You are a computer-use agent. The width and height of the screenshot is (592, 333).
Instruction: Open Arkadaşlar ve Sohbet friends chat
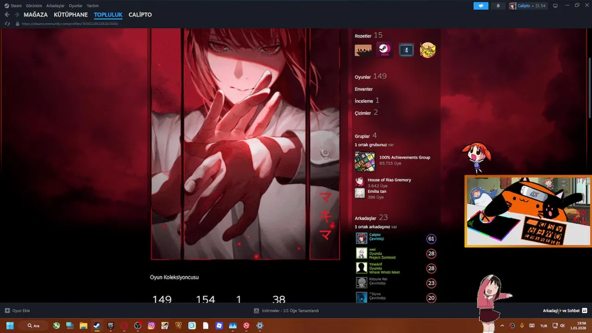click(x=561, y=311)
